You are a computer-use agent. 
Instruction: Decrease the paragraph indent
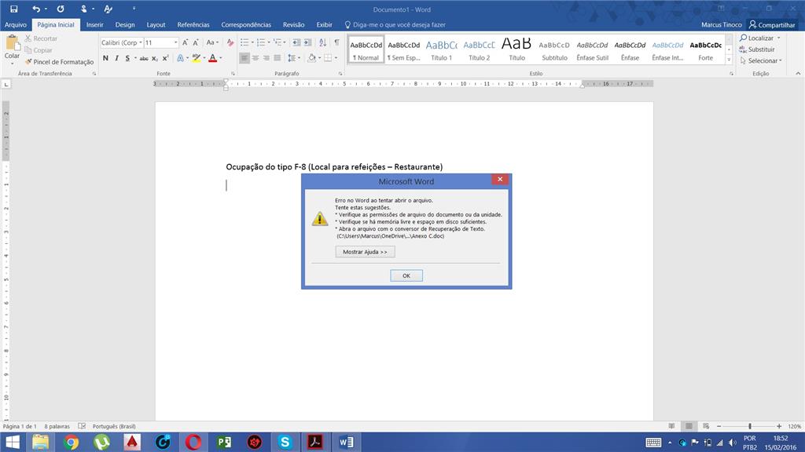pos(296,42)
